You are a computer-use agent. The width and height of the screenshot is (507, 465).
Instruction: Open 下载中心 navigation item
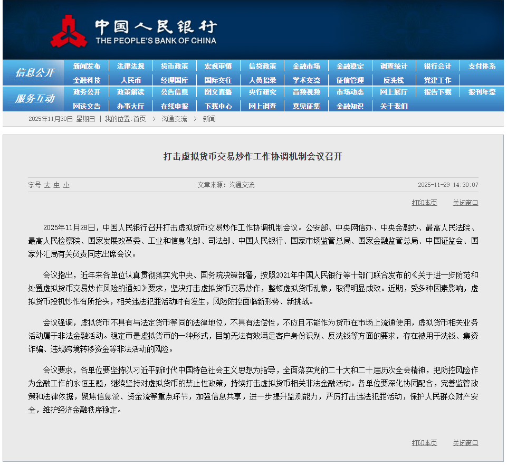218,106
